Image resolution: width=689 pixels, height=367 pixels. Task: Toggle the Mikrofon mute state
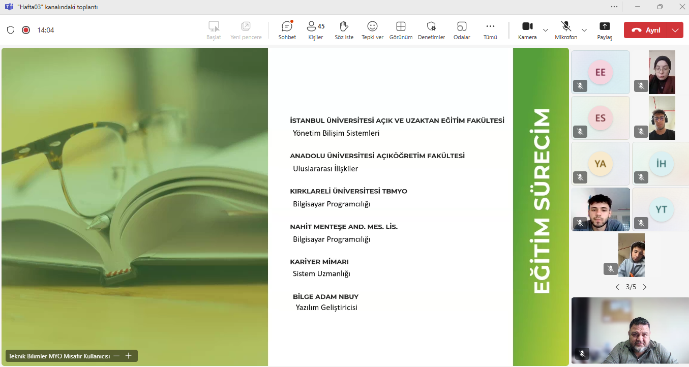565,30
